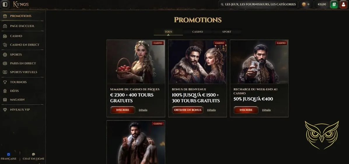
Task: Click the coin points balance icon
Action: click(304, 4)
